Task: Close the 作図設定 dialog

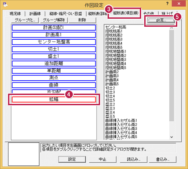Action: (x=179, y=4)
